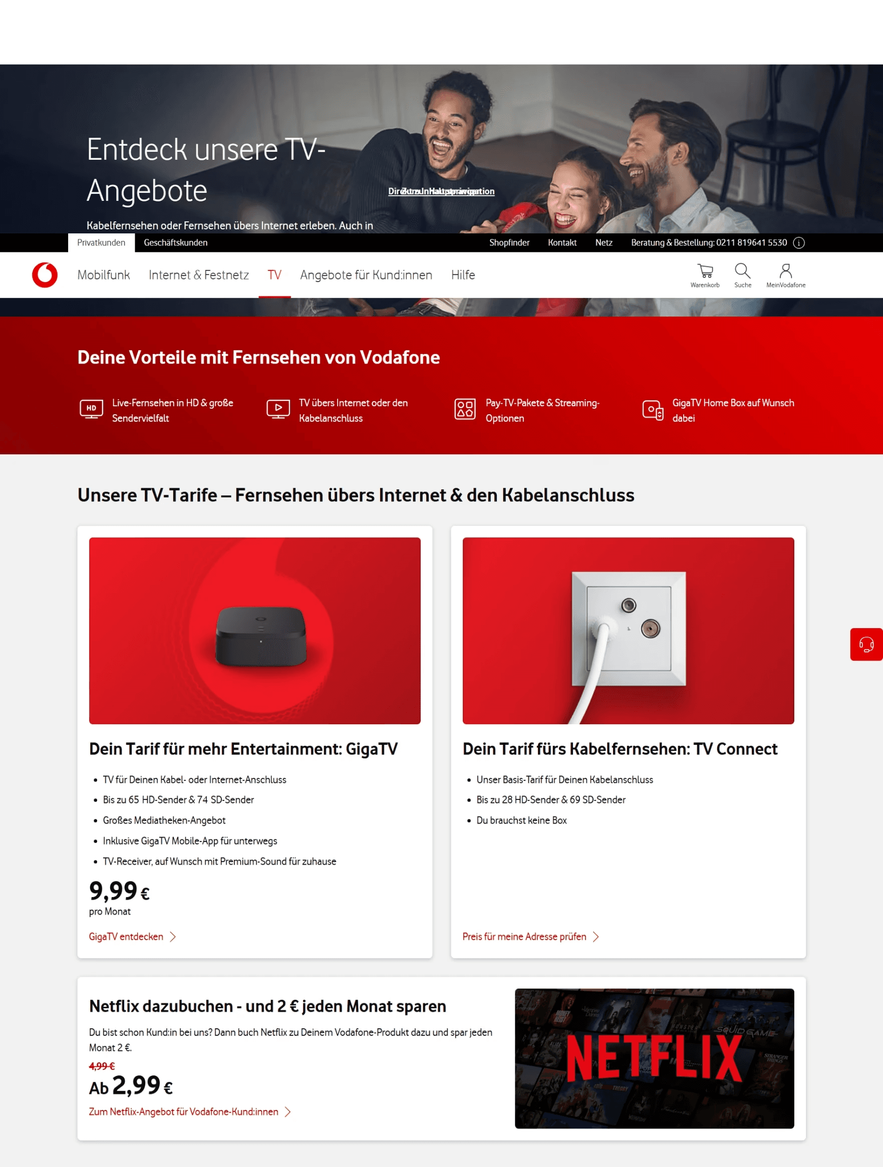Click 'Großes Mediatheken-Angebot' bullet

tap(164, 820)
